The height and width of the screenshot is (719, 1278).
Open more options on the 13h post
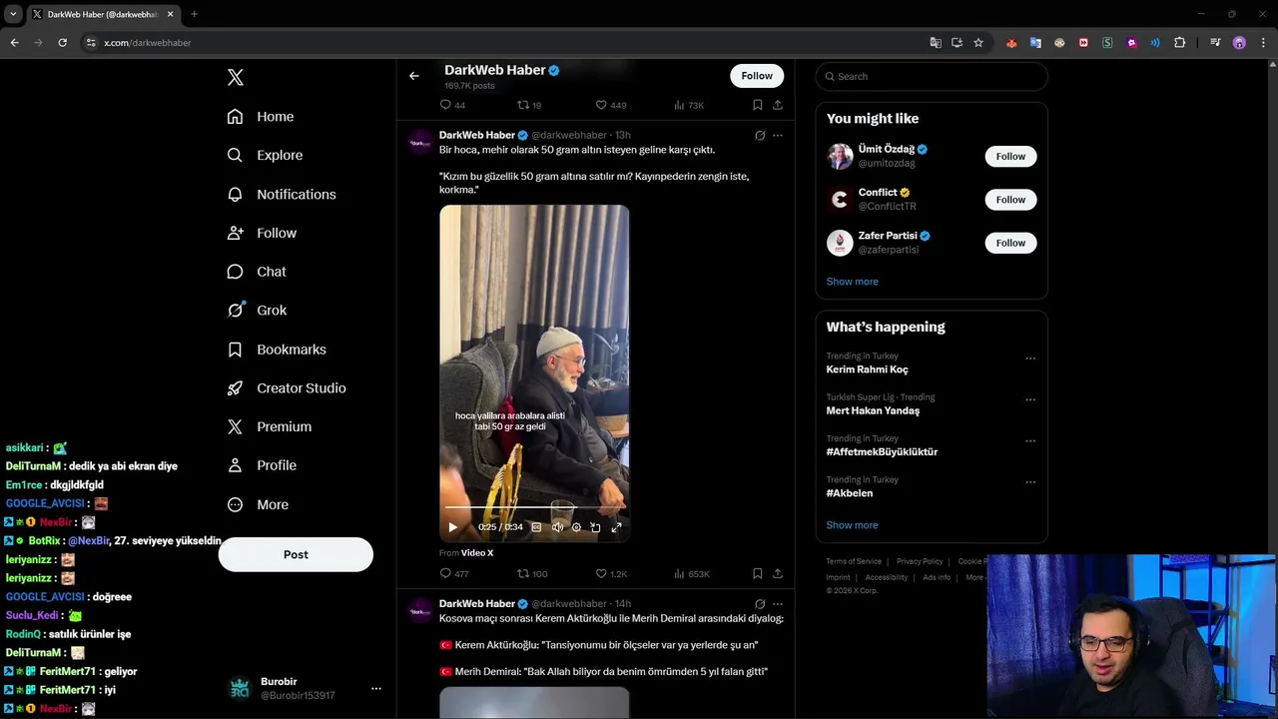click(778, 135)
